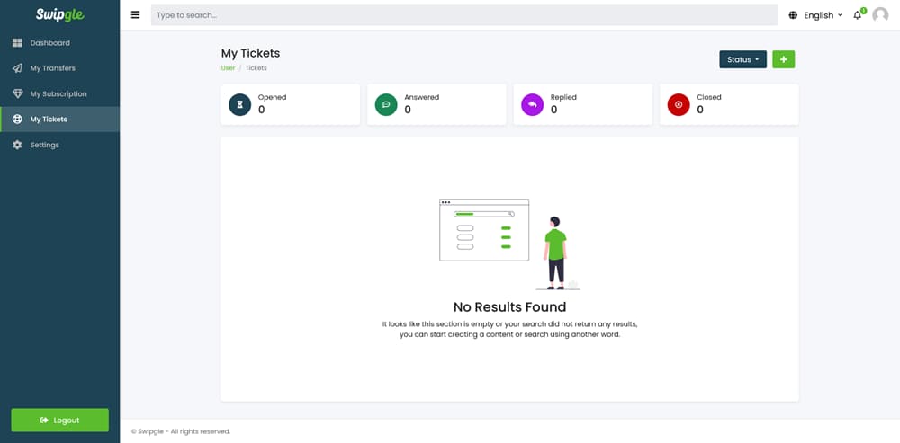Focus the Type to search field

[463, 15]
